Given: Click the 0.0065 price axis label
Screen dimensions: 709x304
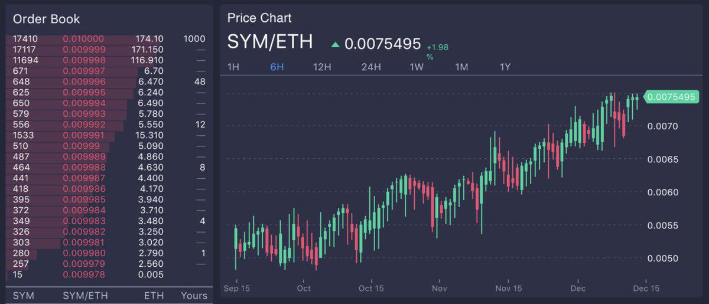Looking at the screenshot, I should pyautogui.click(x=662, y=159).
